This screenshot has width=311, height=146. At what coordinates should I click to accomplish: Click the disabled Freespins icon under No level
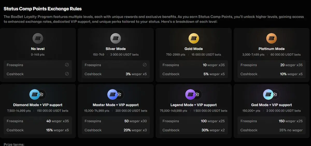[67, 65]
